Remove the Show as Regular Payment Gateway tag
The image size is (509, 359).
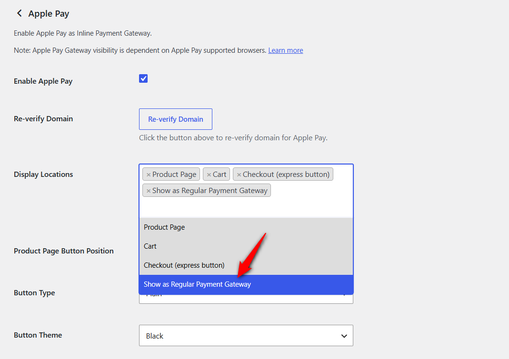point(149,191)
